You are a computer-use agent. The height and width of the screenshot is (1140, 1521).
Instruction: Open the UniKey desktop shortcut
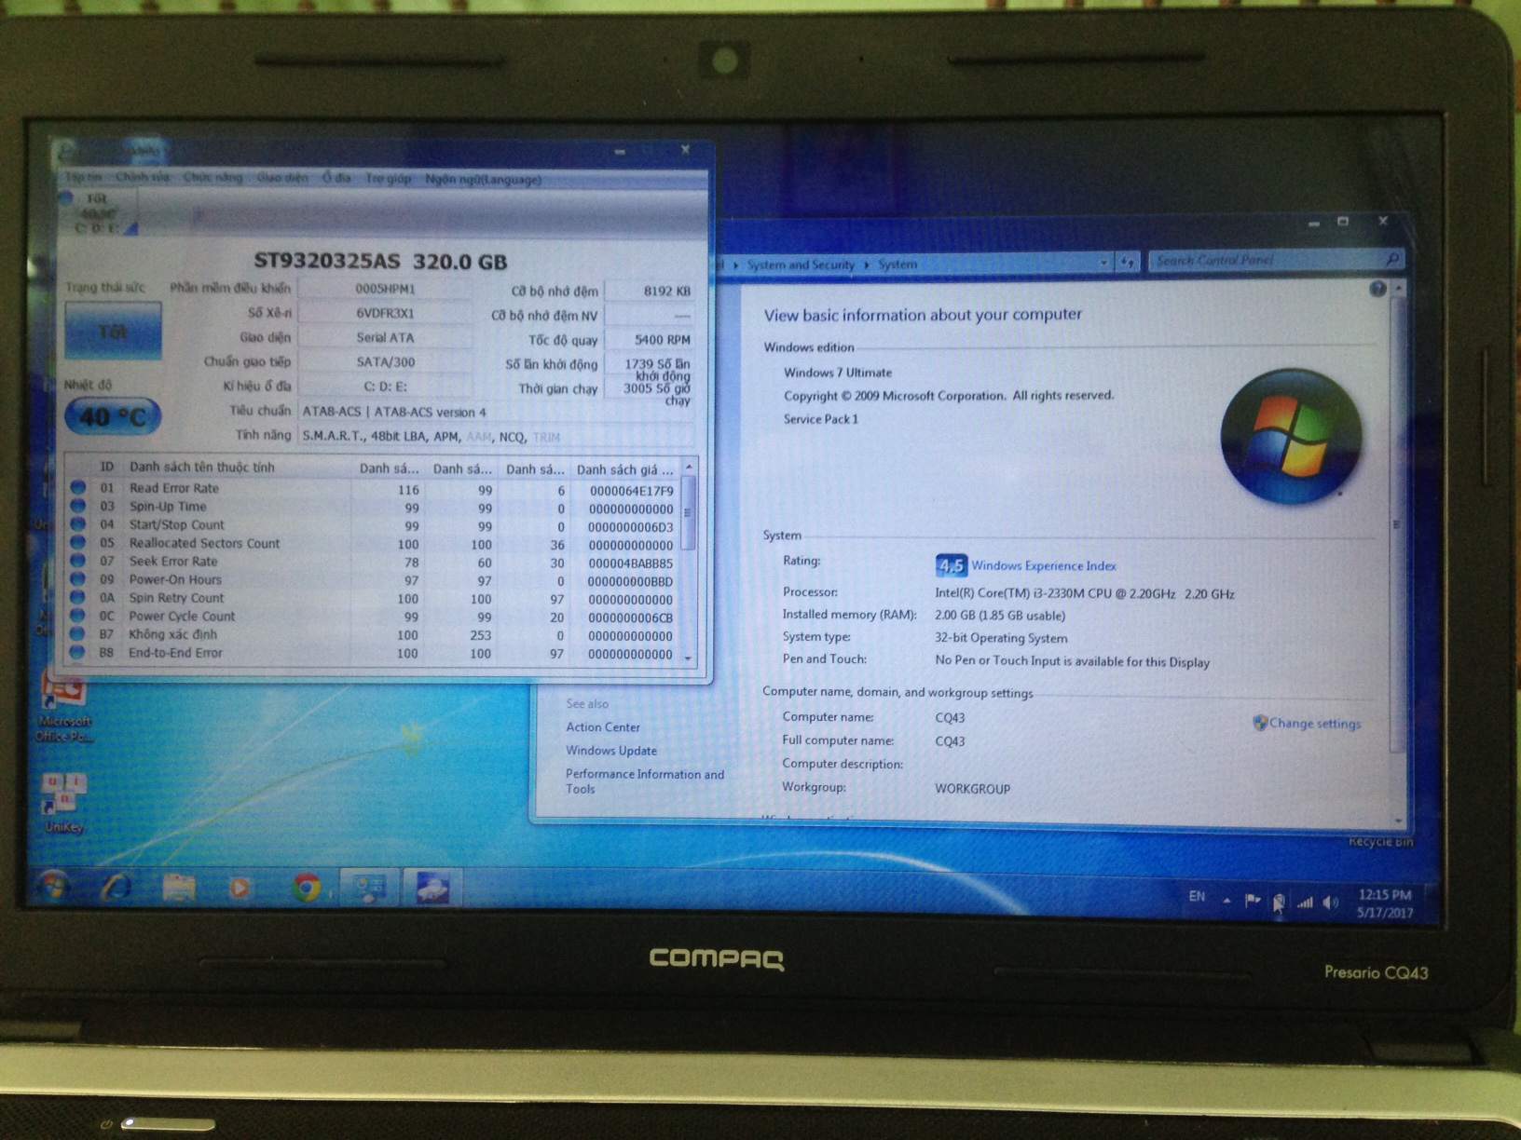[63, 803]
